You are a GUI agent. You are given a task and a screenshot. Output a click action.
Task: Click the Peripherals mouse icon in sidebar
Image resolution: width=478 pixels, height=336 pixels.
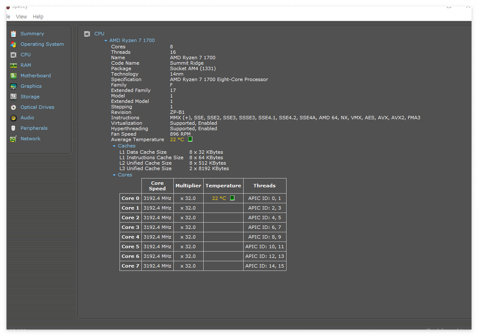click(13, 129)
